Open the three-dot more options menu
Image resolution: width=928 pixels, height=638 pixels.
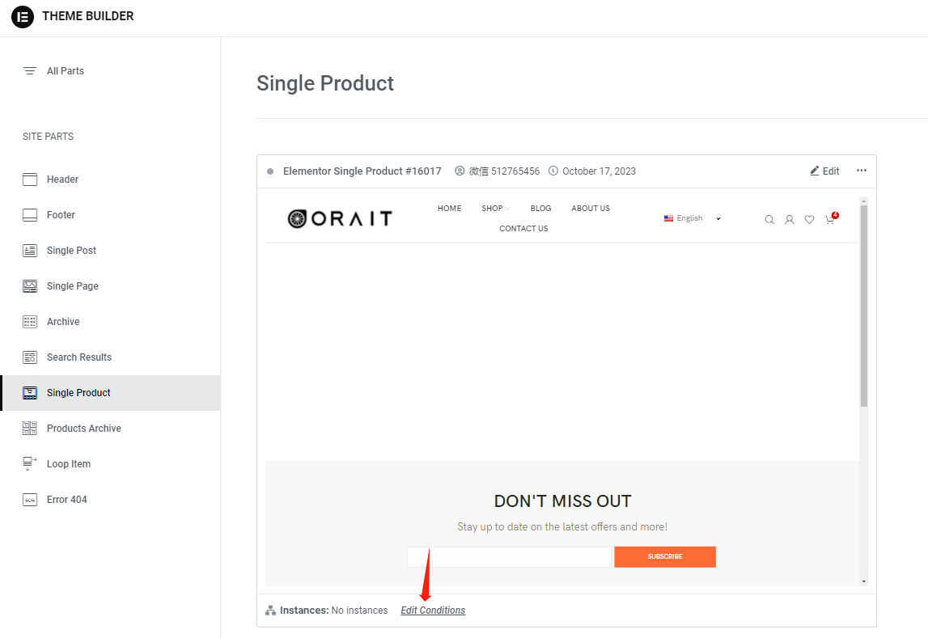862,171
